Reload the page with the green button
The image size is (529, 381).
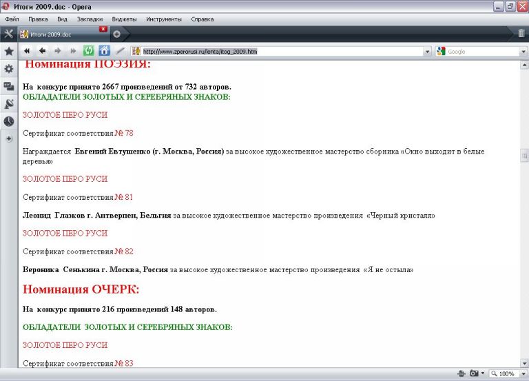tap(89, 51)
